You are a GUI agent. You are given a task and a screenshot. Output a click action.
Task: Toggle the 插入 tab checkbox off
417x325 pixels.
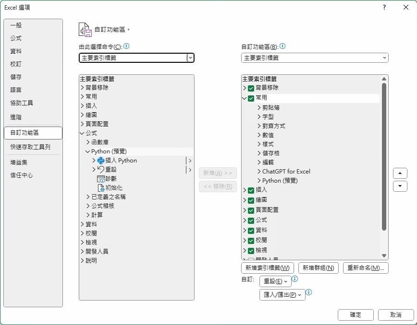(x=251, y=190)
